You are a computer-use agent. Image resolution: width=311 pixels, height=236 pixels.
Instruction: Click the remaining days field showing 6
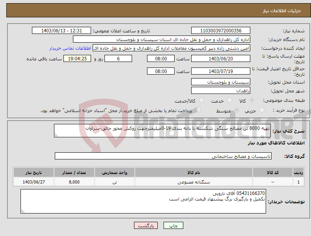coord(118,58)
